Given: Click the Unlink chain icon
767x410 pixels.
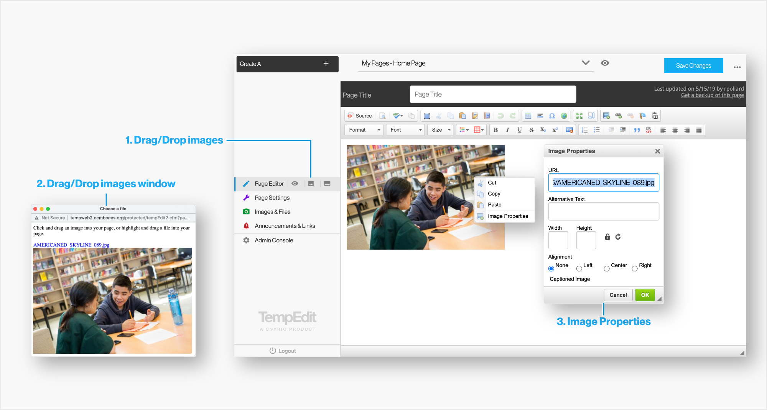Looking at the screenshot, I should 630,116.
